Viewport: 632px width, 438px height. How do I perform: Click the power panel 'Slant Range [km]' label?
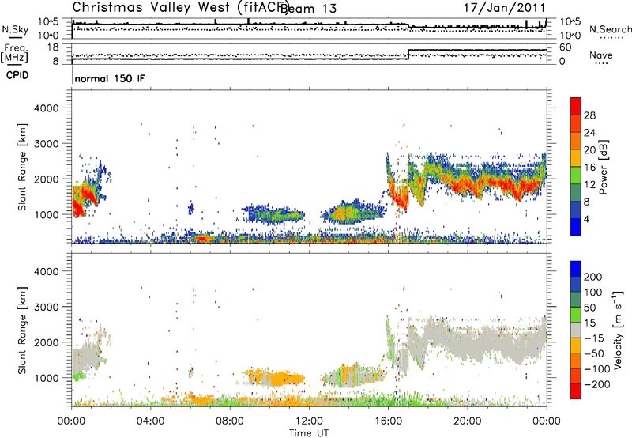22,167
